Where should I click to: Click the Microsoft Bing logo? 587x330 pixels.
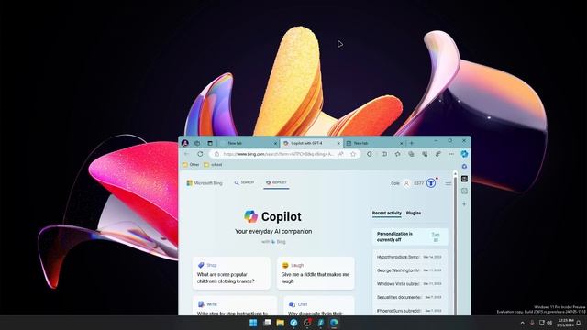tap(205, 183)
